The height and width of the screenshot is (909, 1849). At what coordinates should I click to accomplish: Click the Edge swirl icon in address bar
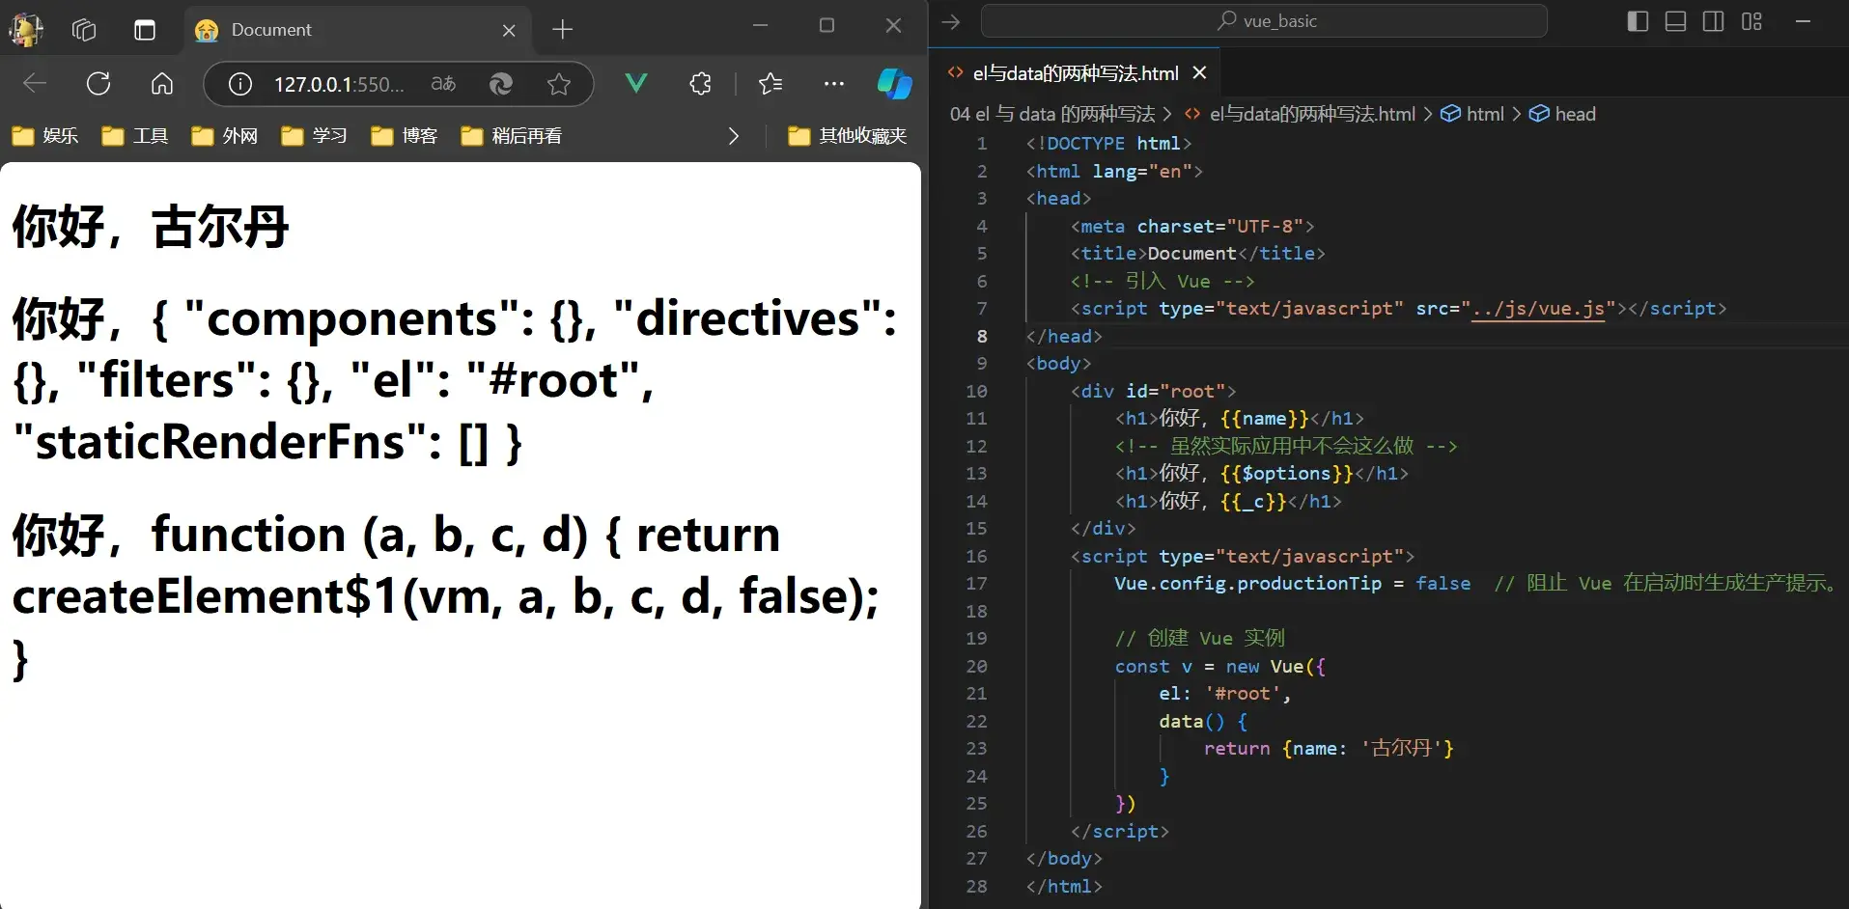point(501,84)
